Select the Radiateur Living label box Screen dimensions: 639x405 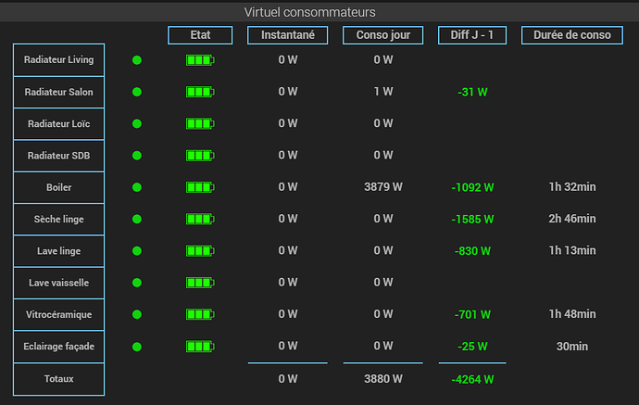(x=58, y=60)
